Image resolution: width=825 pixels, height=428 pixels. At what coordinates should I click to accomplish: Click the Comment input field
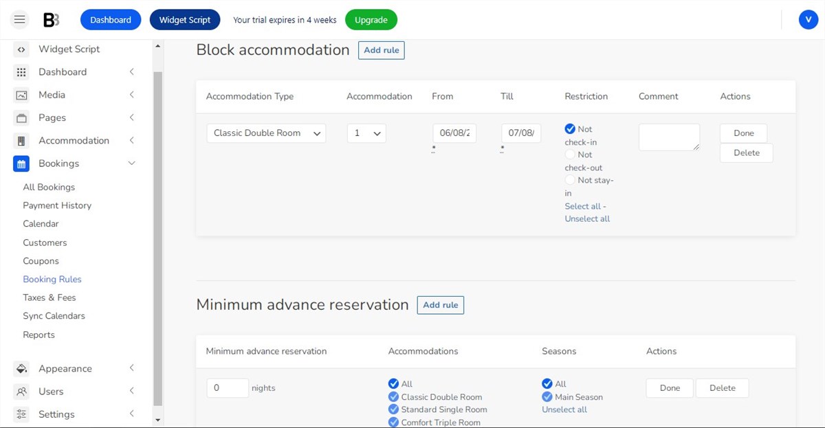[x=668, y=137]
